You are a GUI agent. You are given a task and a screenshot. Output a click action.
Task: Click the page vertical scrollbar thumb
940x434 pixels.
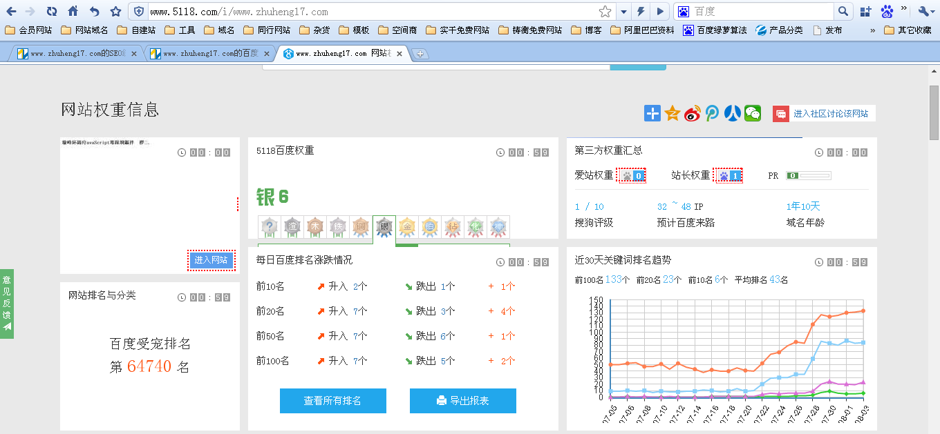click(x=934, y=113)
